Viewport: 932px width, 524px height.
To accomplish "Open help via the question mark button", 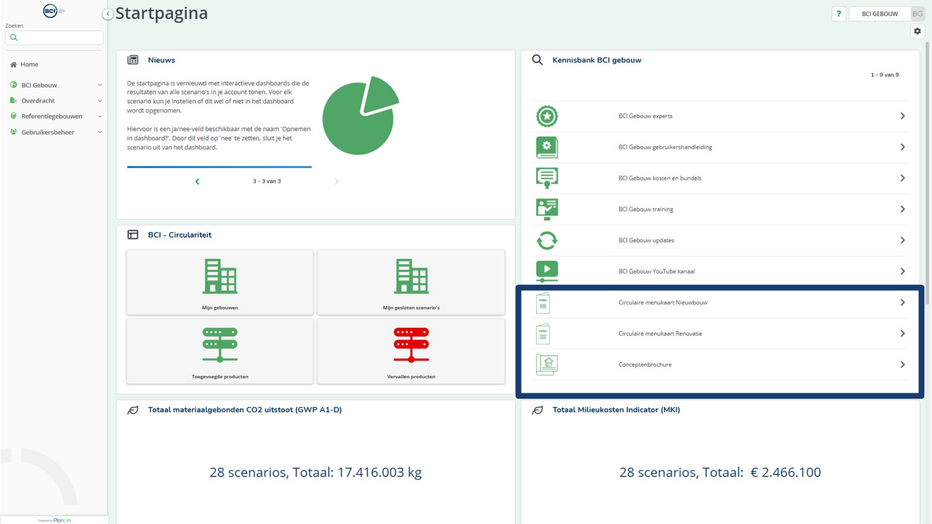I will coord(838,14).
